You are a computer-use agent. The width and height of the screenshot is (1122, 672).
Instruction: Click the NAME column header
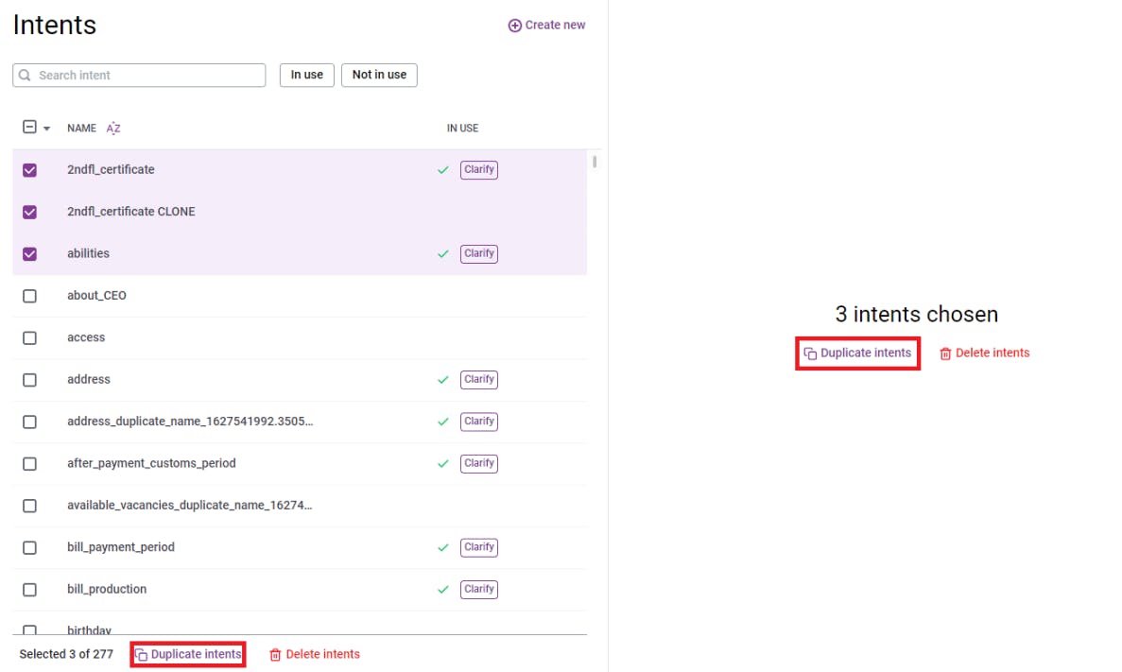(81, 129)
